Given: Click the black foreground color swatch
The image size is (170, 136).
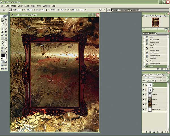Looking at the screenshot, I should tap(3, 55).
